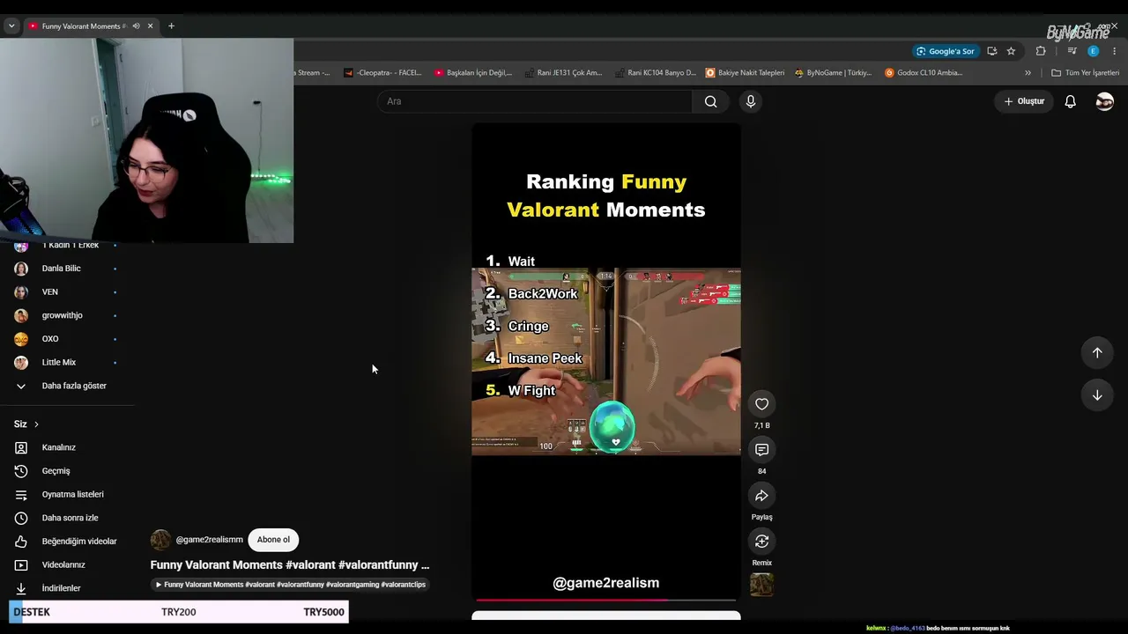1128x634 pixels.
Task: Remix this short
Action: (x=761, y=542)
